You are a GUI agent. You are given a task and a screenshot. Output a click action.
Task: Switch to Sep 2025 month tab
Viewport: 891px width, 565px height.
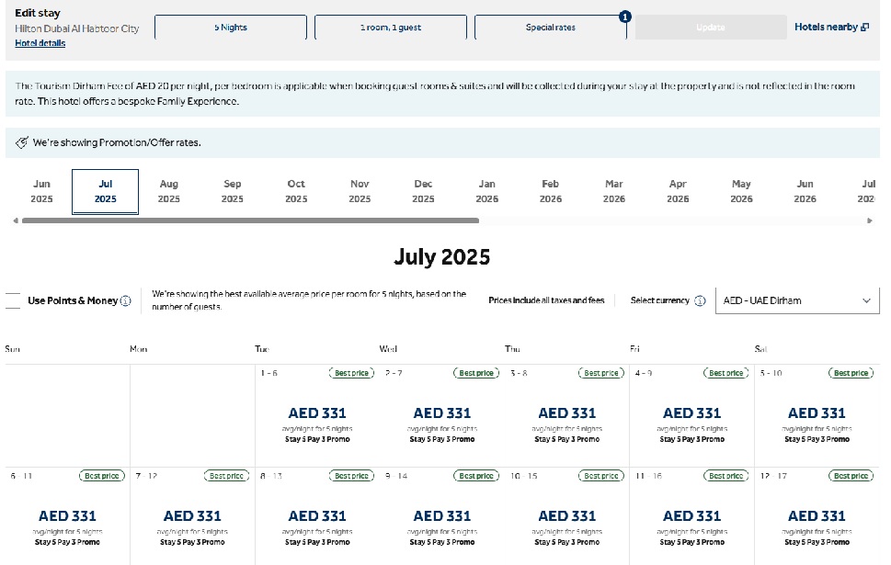pos(233,191)
